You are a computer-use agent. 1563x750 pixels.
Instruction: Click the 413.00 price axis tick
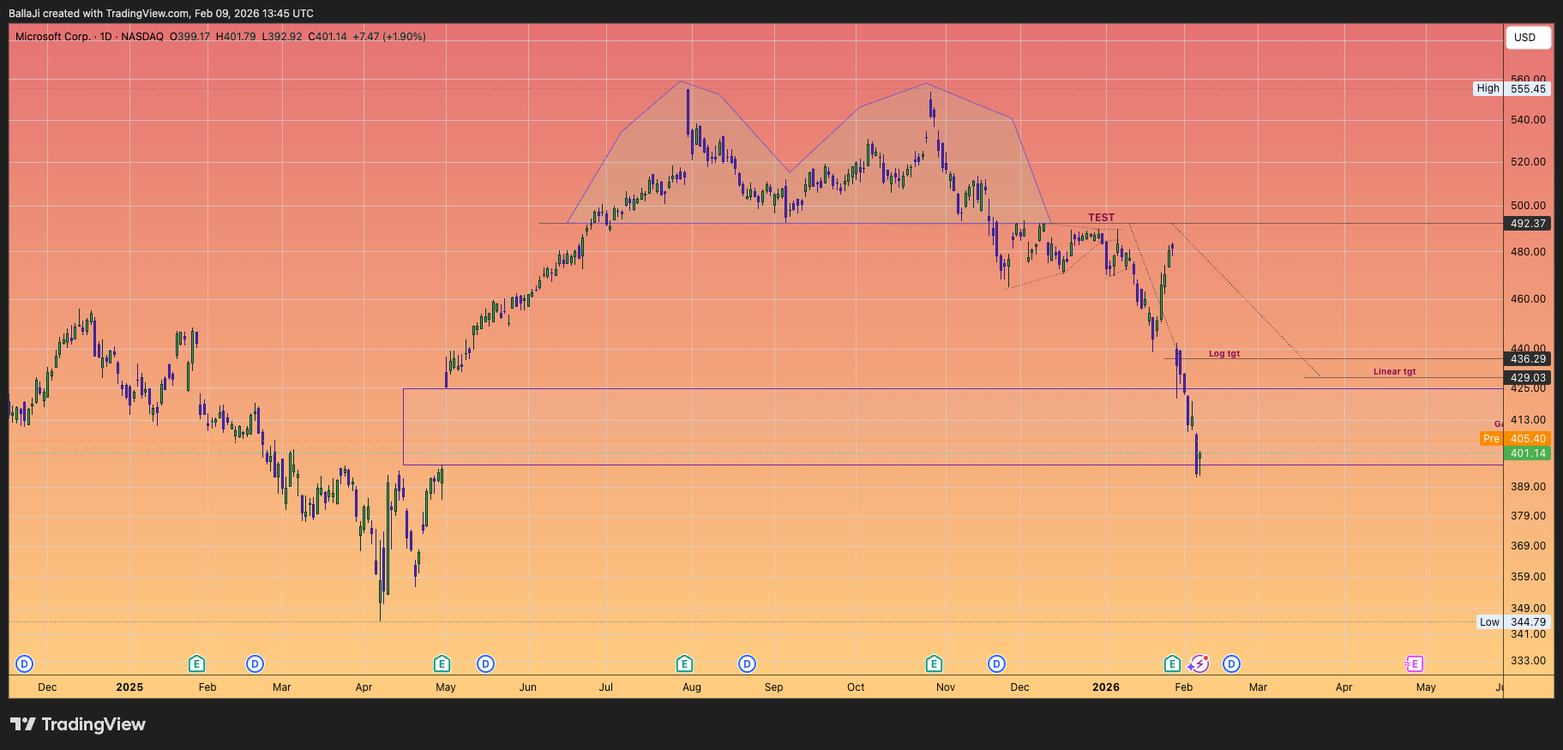[x=1529, y=420]
